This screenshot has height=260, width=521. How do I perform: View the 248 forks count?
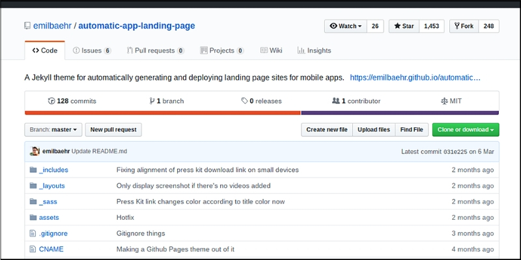tap(489, 26)
